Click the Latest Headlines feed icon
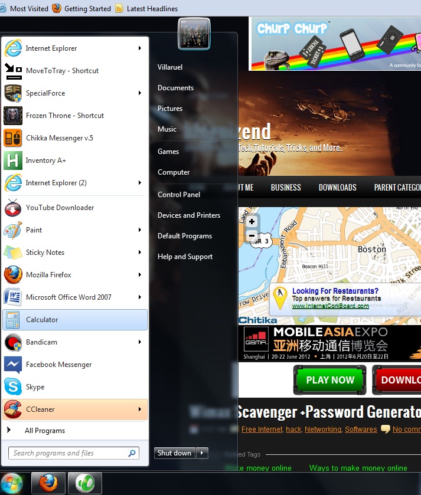Viewport: 421px width, 495px height. click(119, 8)
